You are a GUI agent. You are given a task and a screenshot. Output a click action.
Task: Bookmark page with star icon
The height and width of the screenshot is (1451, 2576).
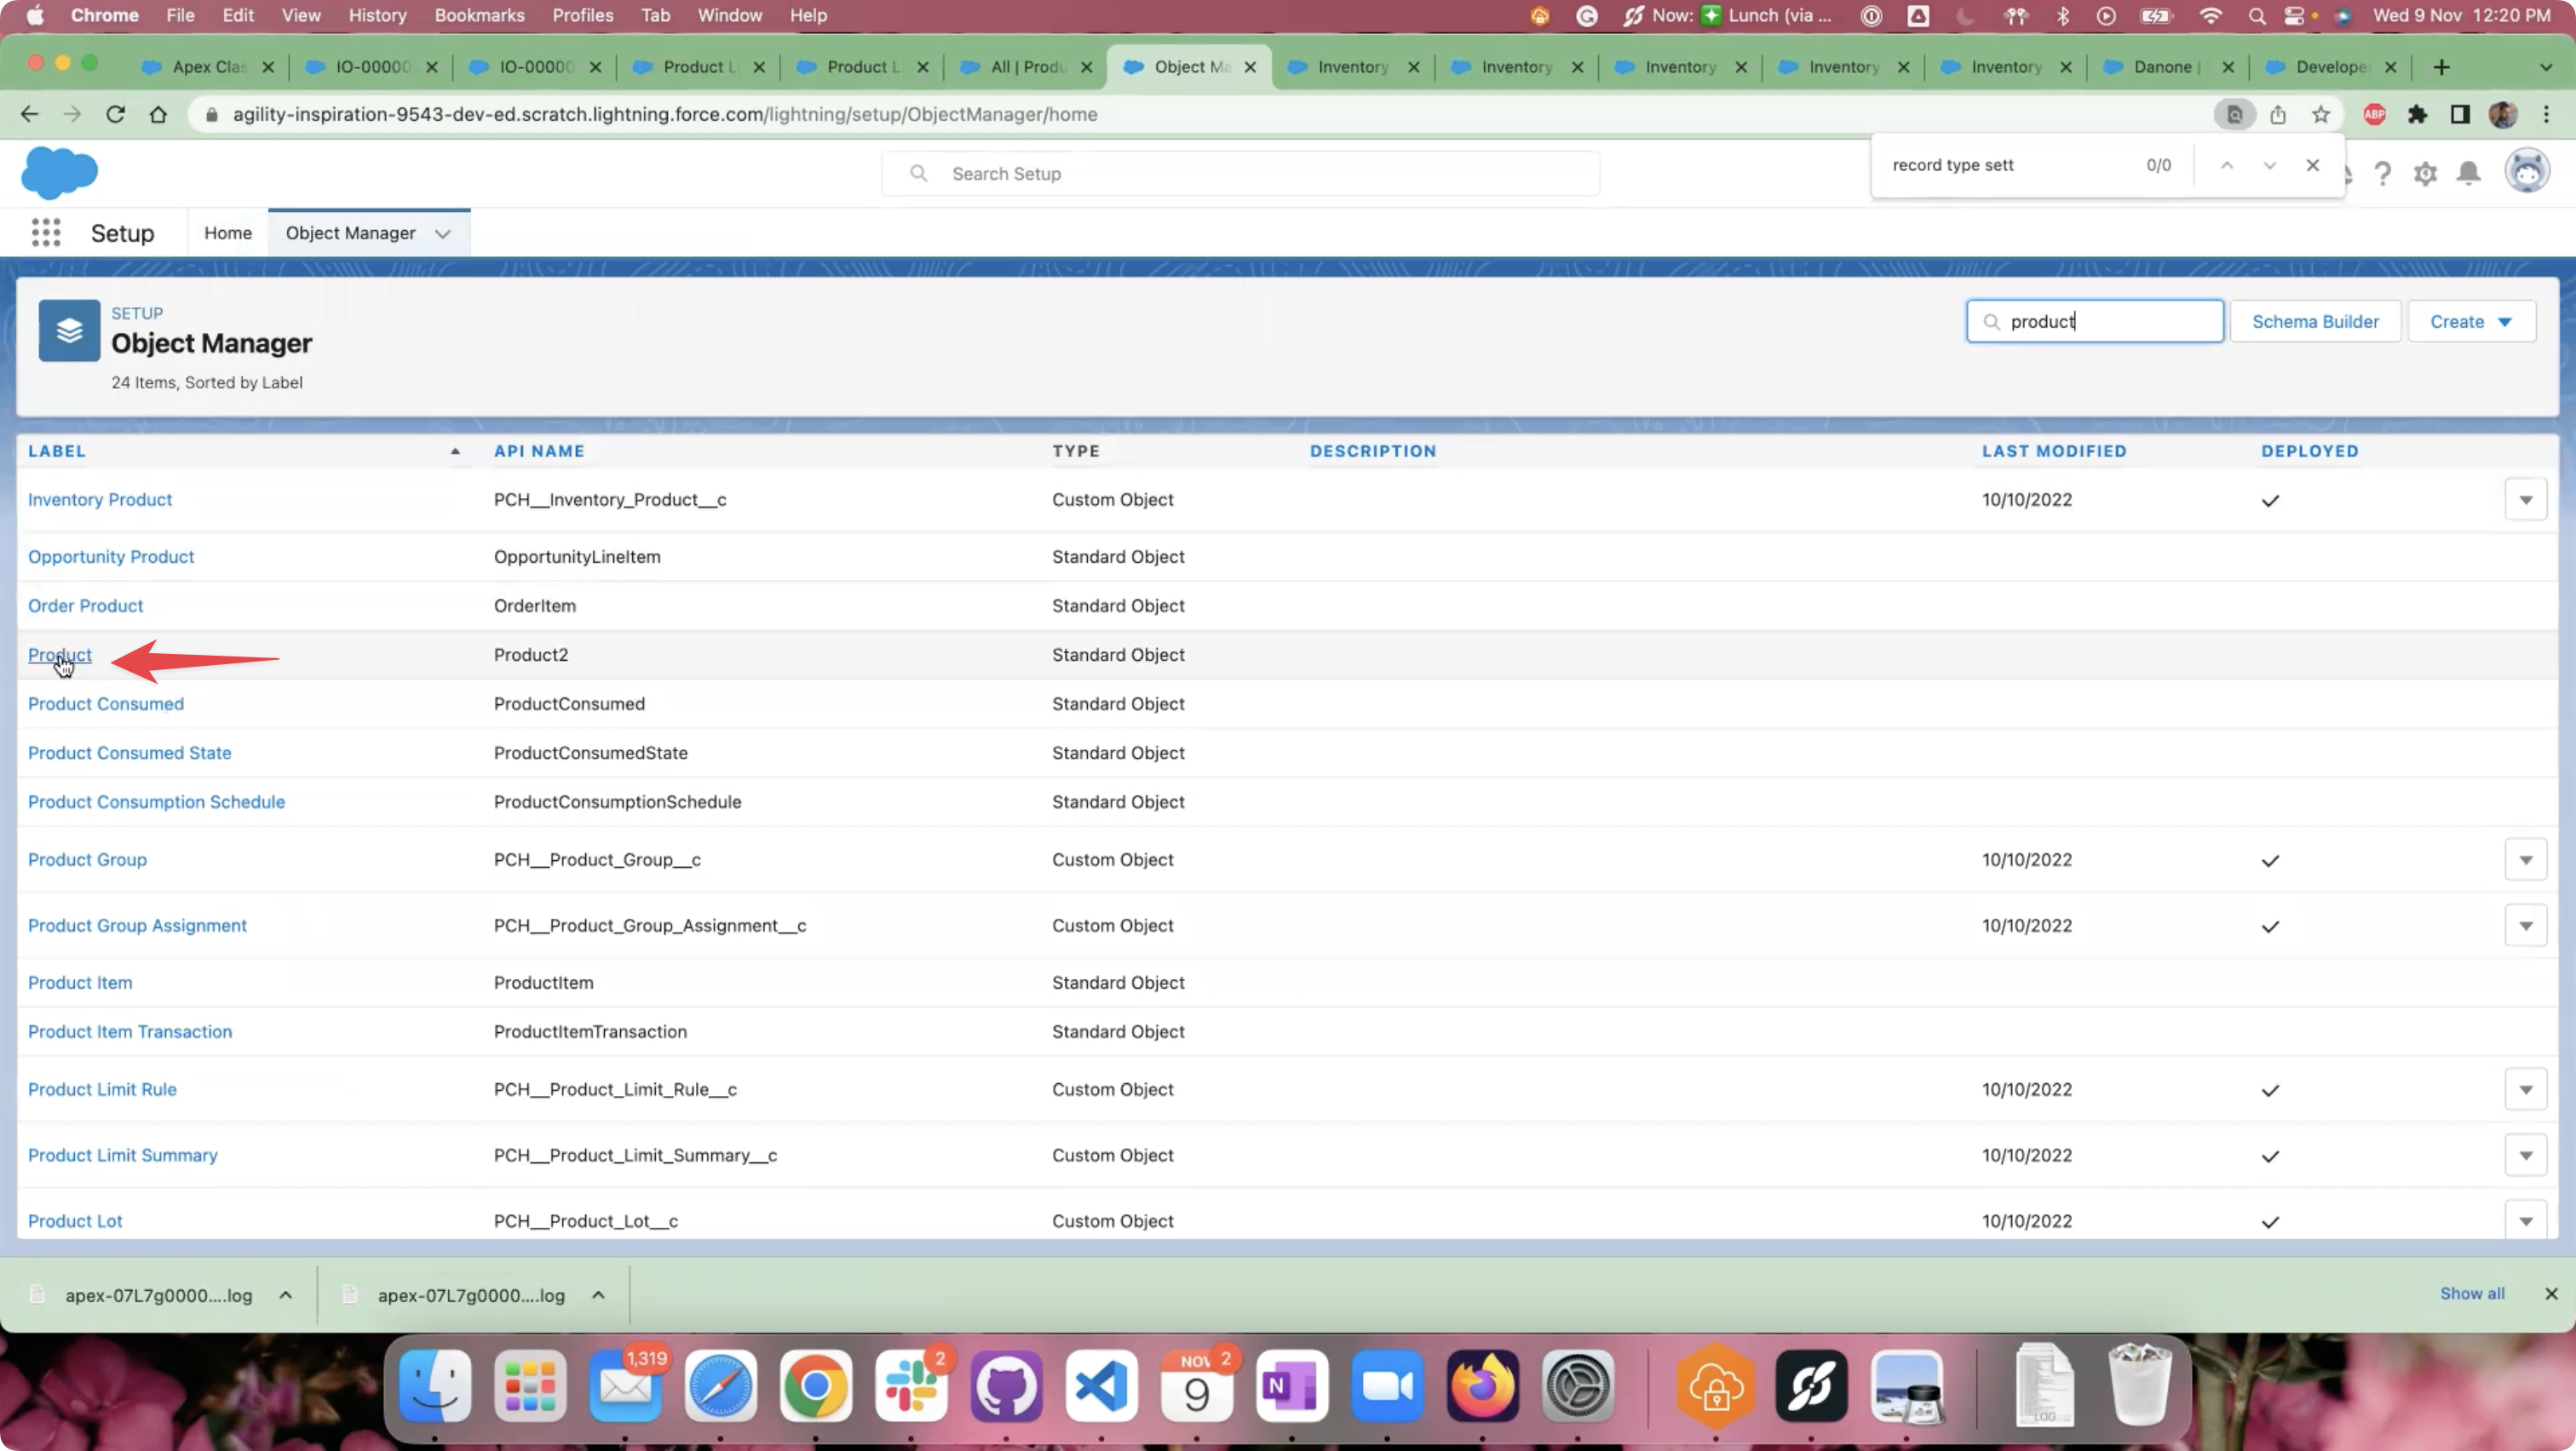click(2321, 115)
